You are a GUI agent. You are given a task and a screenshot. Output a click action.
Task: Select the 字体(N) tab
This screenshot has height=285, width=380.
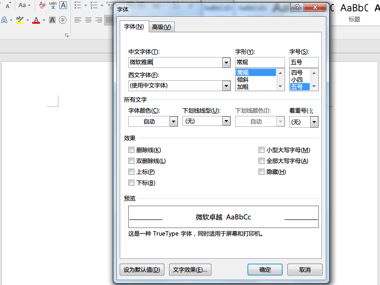point(134,27)
